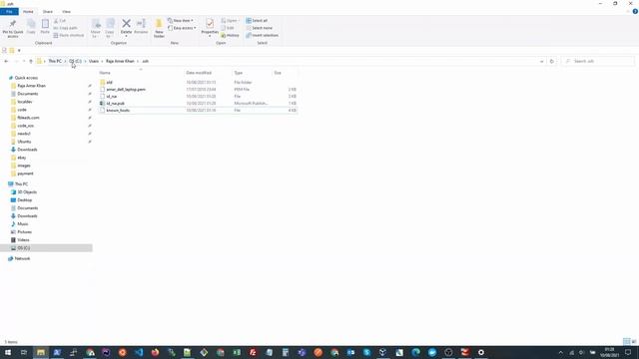
Task: Click the Select all command
Action: click(x=258, y=21)
